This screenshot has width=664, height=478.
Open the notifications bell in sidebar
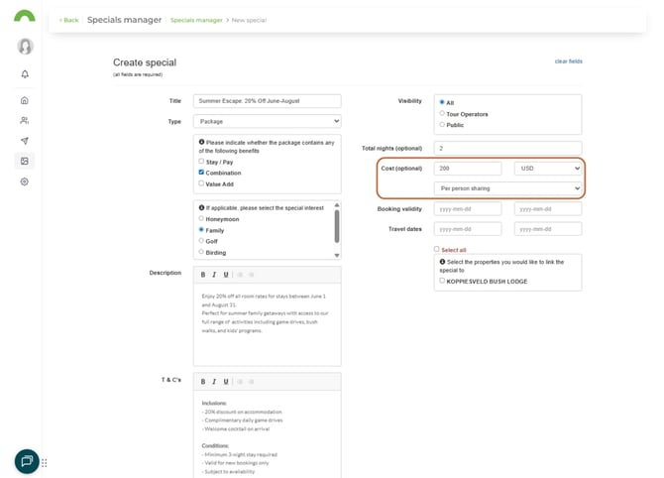coord(25,74)
